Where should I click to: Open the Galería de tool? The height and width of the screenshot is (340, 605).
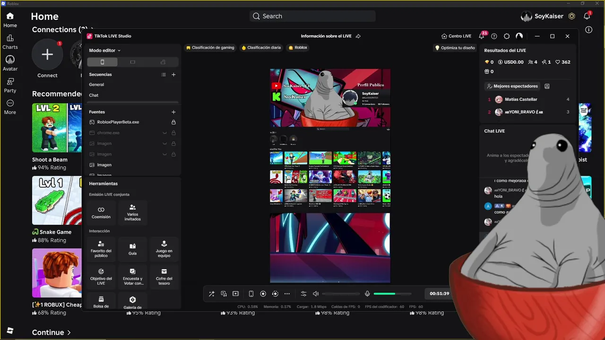click(x=132, y=302)
